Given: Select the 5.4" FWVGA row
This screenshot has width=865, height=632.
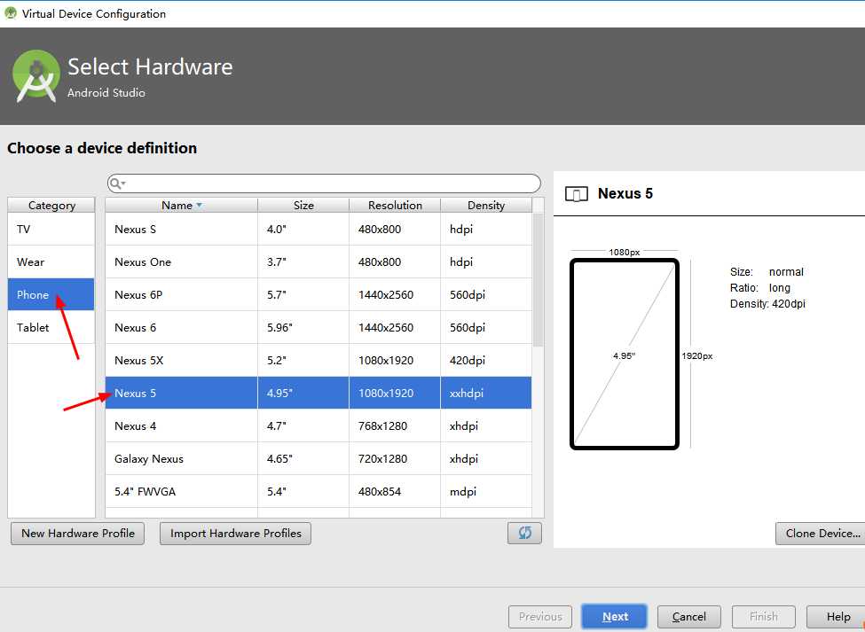Looking at the screenshot, I should coord(318,491).
